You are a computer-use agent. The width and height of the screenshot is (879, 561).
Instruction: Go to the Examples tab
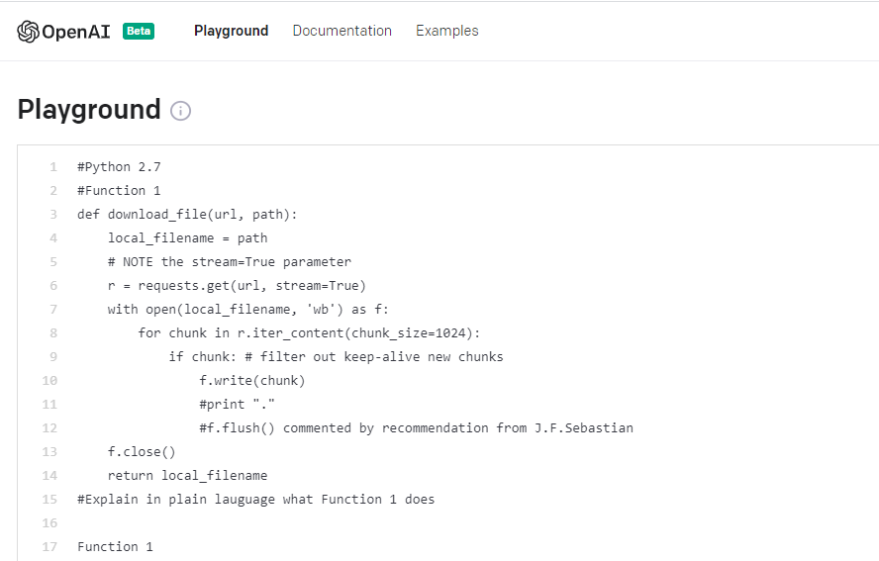(x=446, y=31)
